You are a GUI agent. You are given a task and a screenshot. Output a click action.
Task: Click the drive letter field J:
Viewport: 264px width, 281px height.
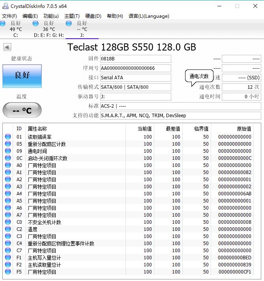136,97
